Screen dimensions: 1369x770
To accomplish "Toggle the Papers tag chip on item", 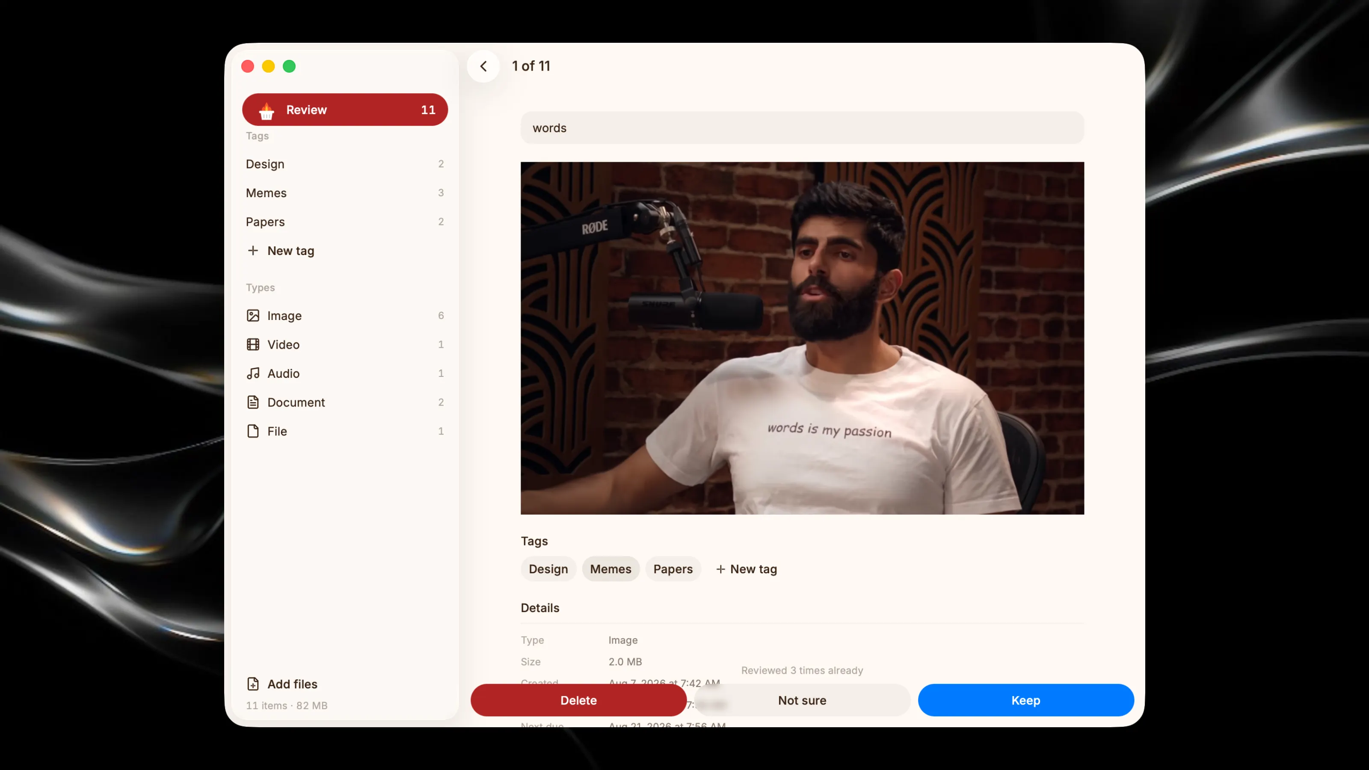I will pyautogui.click(x=673, y=569).
